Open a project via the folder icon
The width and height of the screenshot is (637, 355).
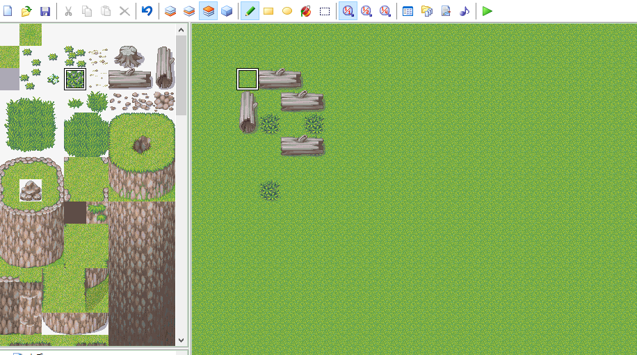(26, 11)
